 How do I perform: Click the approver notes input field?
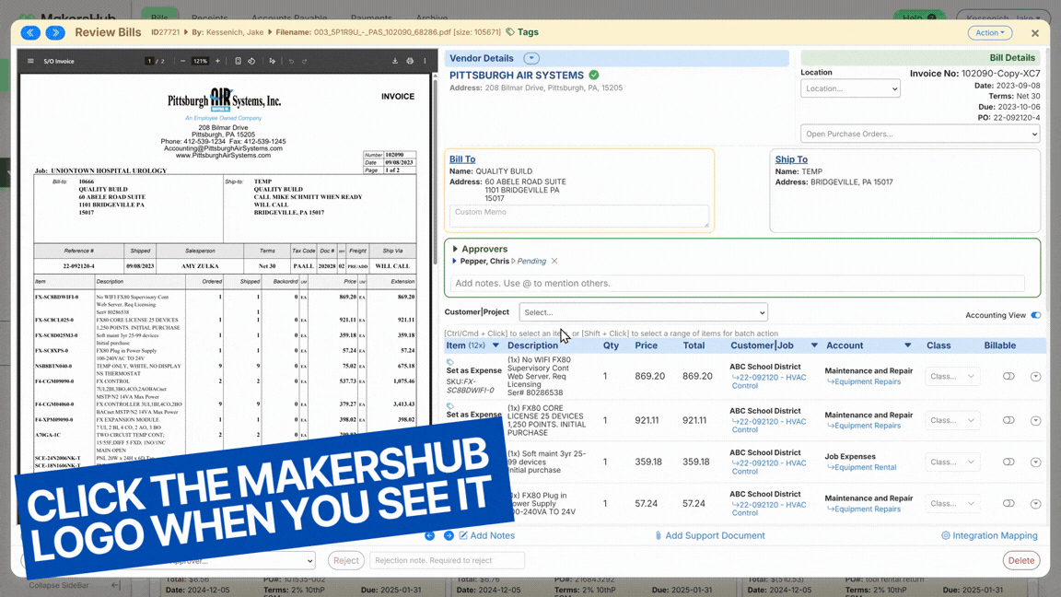point(737,284)
